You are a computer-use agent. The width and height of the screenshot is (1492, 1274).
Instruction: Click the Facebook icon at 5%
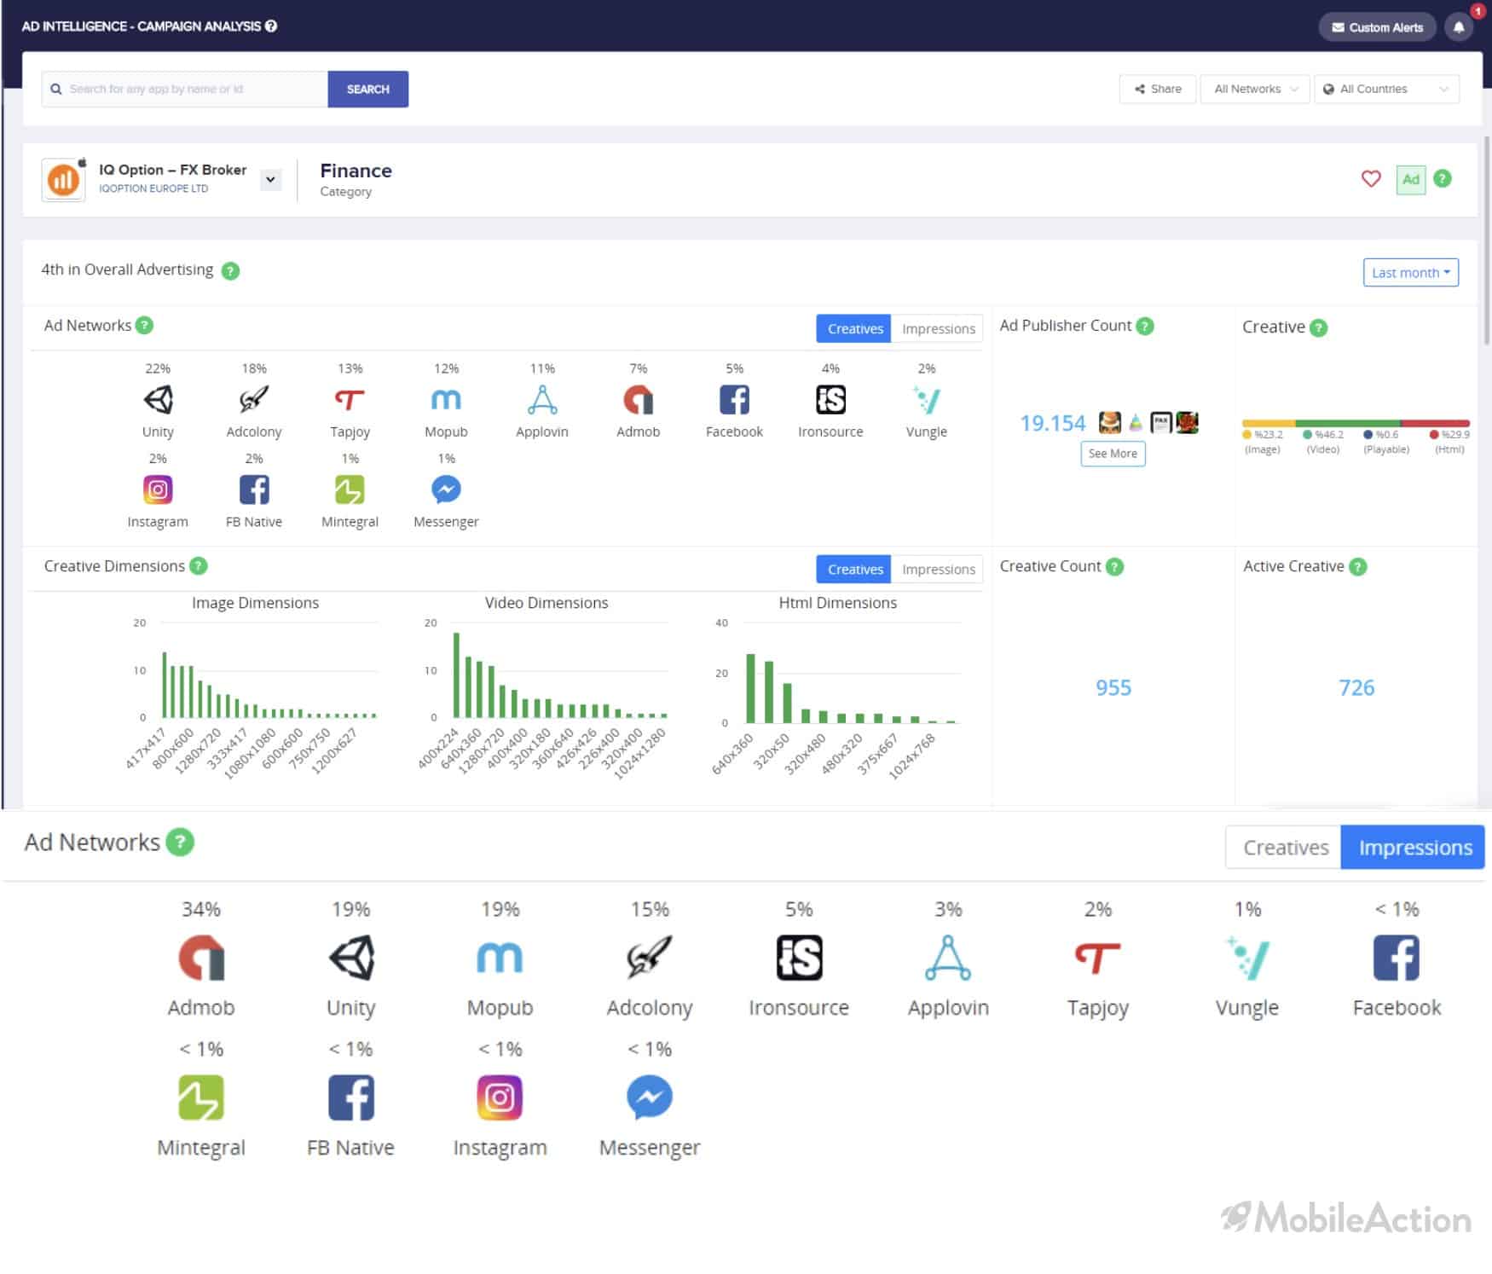(734, 399)
